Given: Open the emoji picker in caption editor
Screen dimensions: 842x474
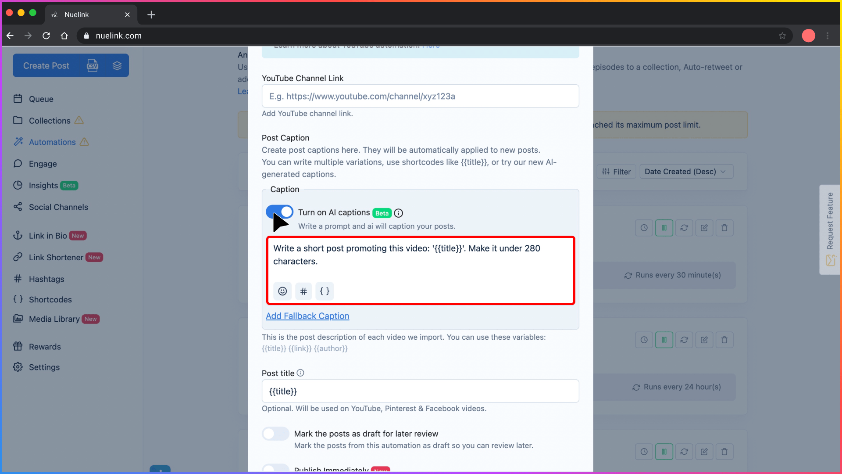Looking at the screenshot, I should (282, 291).
